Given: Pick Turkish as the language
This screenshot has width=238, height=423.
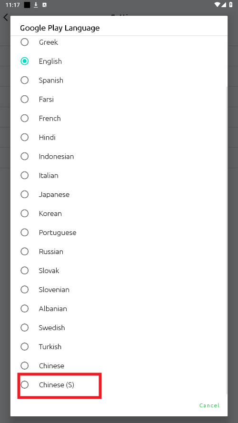Looking at the screenshot, I should (x=25, y=346).
